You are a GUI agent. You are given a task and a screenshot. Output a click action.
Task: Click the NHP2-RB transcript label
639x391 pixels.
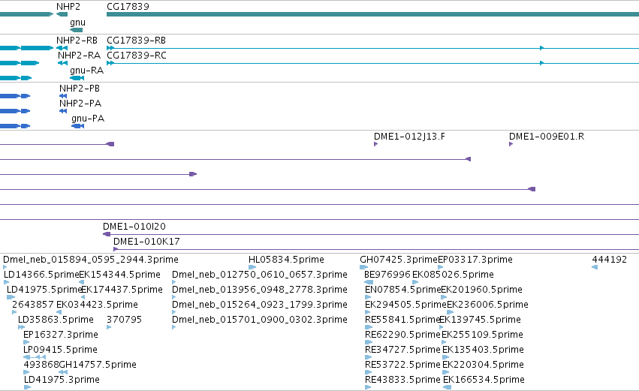[77, 41]
